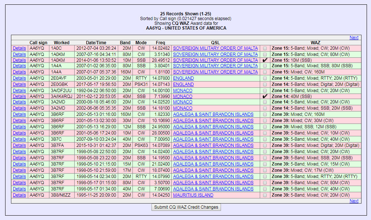The height and width of the screenshot is (220, 371).
Task: Open Details for the 3B7FA contact
Action: [19, 145]
